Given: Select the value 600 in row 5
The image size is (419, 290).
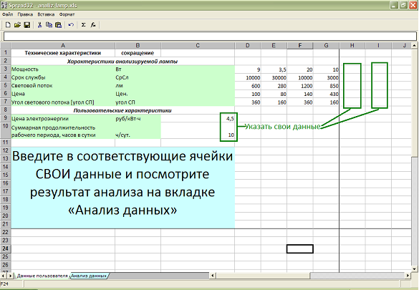Looking at the screenshot, I should pos(248,86).
